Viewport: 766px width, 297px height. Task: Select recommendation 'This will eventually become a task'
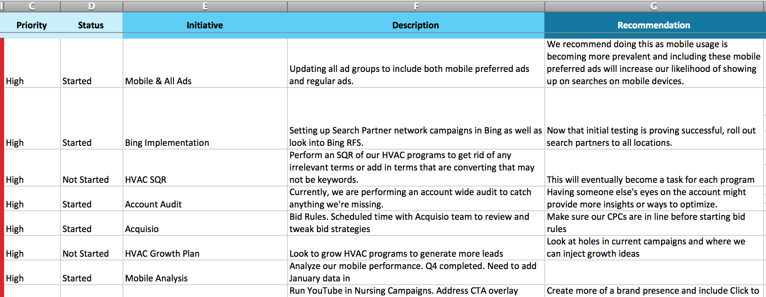654,168
